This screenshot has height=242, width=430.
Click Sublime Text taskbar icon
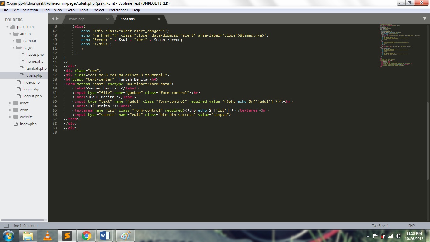67,236
